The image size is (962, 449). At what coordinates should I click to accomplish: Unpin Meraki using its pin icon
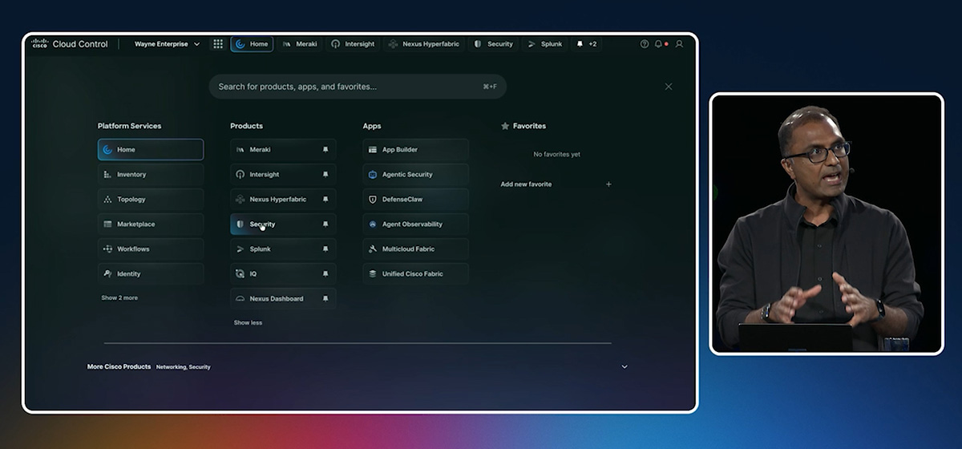(x=325, y=150)
